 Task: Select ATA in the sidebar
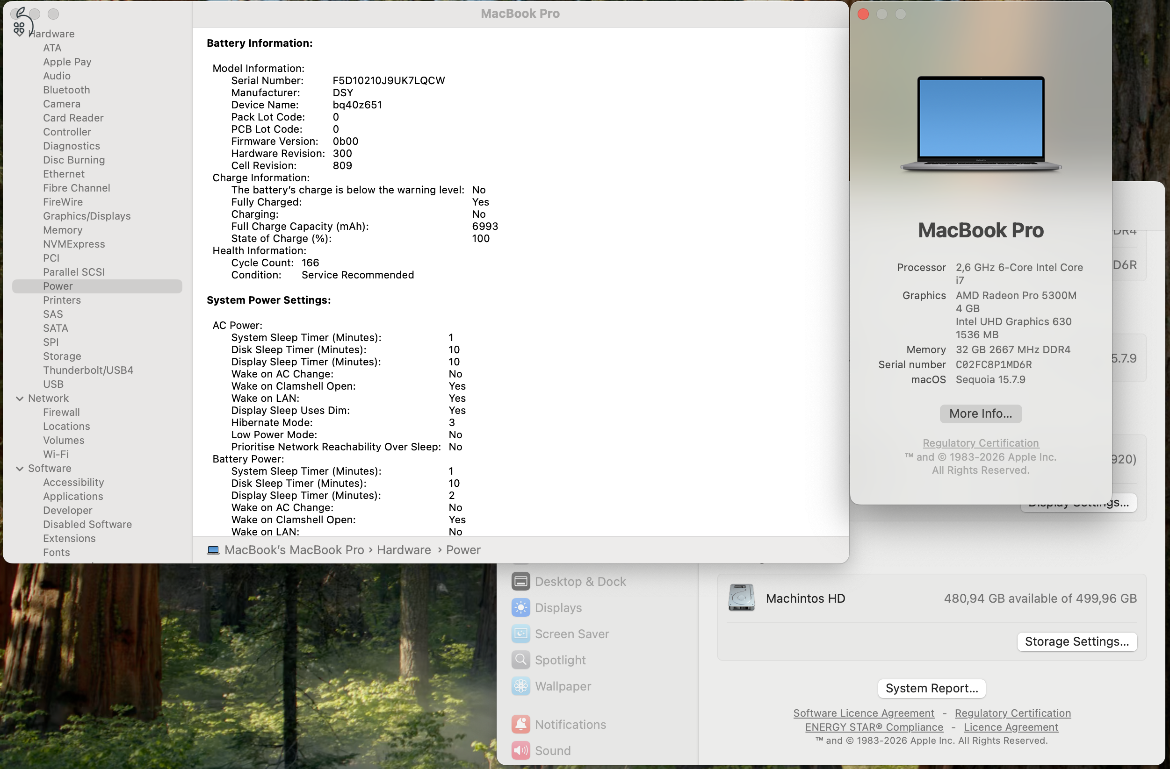pos(52,48)
